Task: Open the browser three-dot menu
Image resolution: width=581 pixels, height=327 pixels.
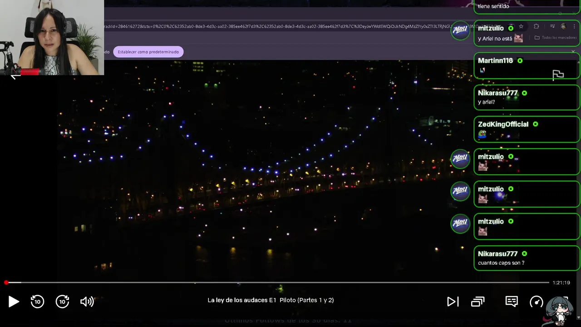Action: pyautogui.click(x=574, y=26)
